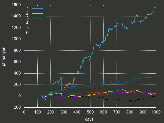Select the yellow legend line sample
Image resolution: width=164 pixels, height=123 pixels.
pyautogui.click(x=38, y=13)
